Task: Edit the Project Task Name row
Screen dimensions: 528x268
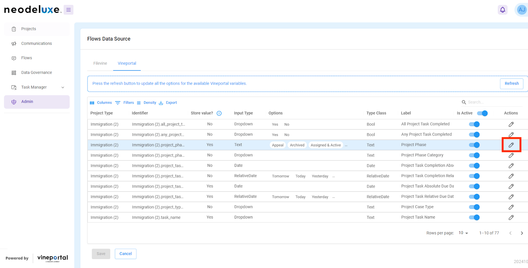Action: 511,218
